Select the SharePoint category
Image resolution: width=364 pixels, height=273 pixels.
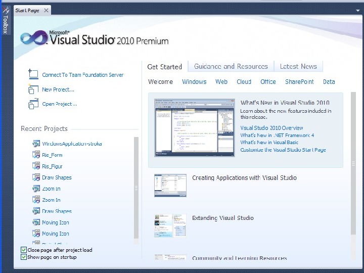point(299,82)
